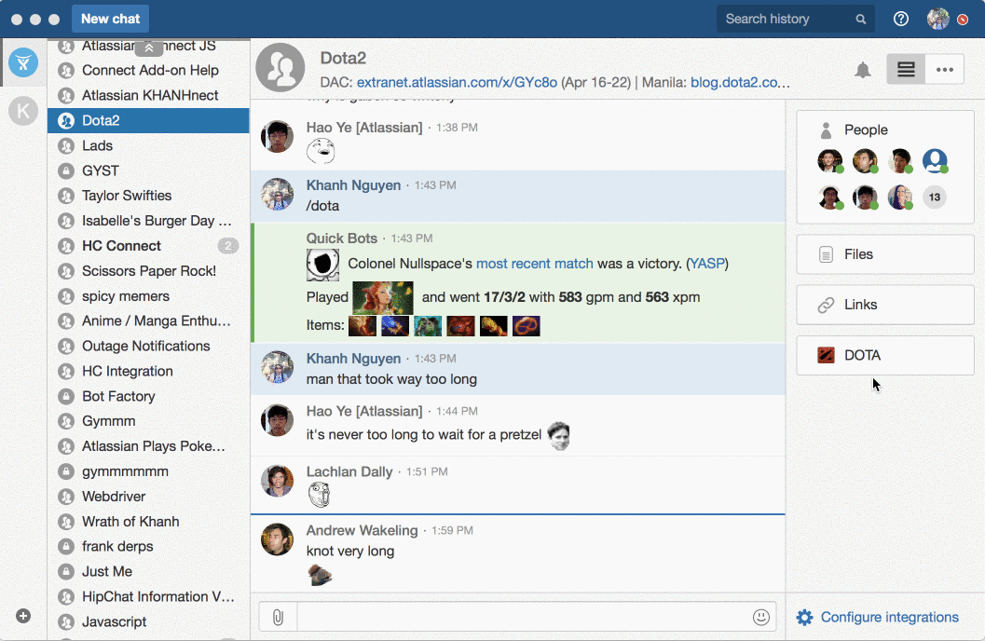This screenshot has width=985, height=641.
Task: Click the search magnifier icon
Action: point(861,20)
